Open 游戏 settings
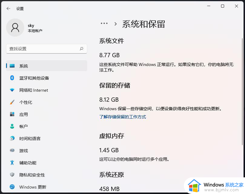Viewport: 245px width, 194px height. pos(47,150)
